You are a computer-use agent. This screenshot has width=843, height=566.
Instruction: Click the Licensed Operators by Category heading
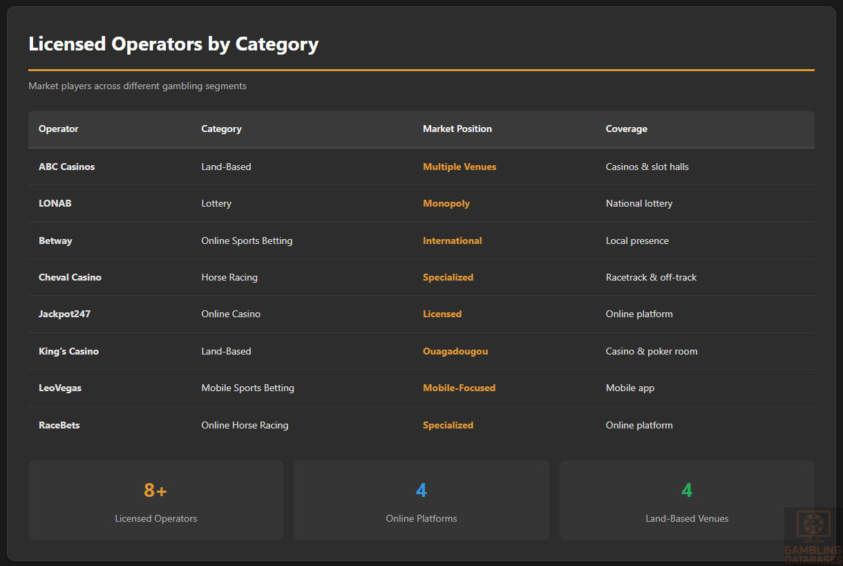(x=173, y=44)
